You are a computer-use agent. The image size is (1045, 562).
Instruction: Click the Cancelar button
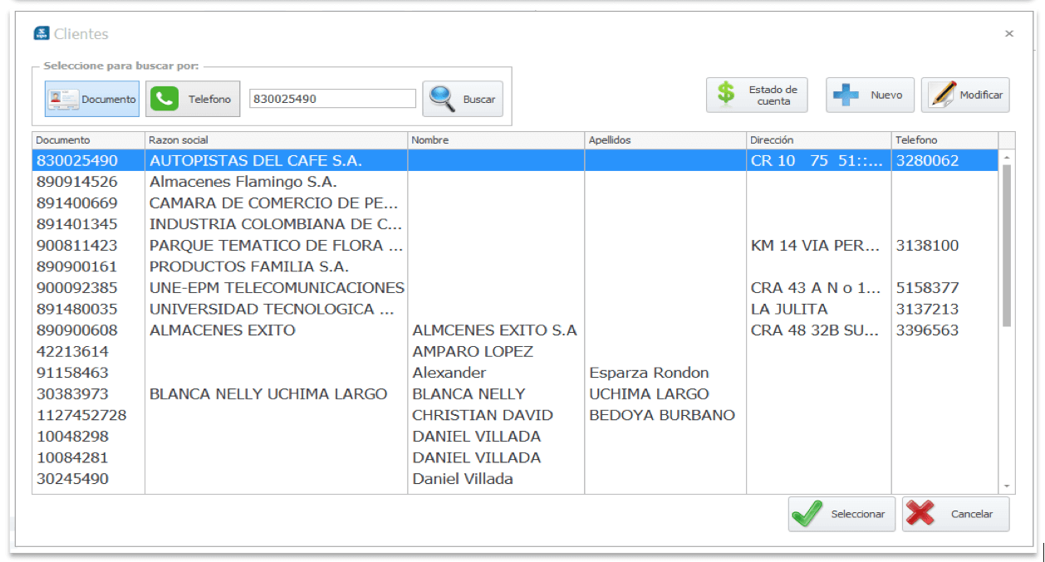point(955,514)
